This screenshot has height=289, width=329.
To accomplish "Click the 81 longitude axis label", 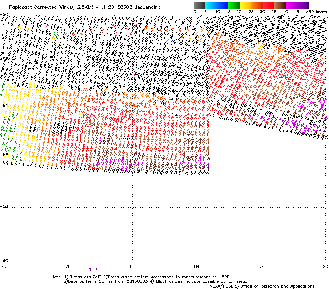I will click(x=132, y=266).
